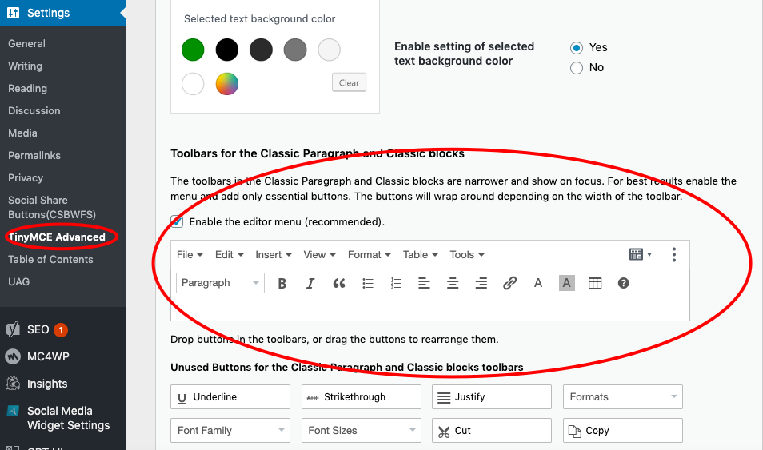This screenshot has width=763, height=450.
Task: Click the Underline unused button
Action: click(230, 397)
